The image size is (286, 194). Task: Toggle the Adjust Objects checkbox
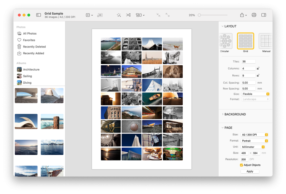242,165
